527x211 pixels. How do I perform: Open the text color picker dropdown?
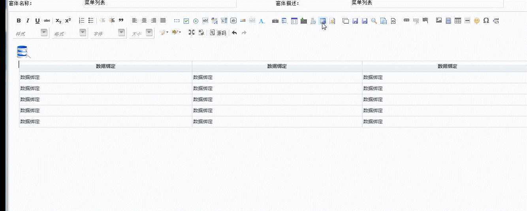coord(164,32)
